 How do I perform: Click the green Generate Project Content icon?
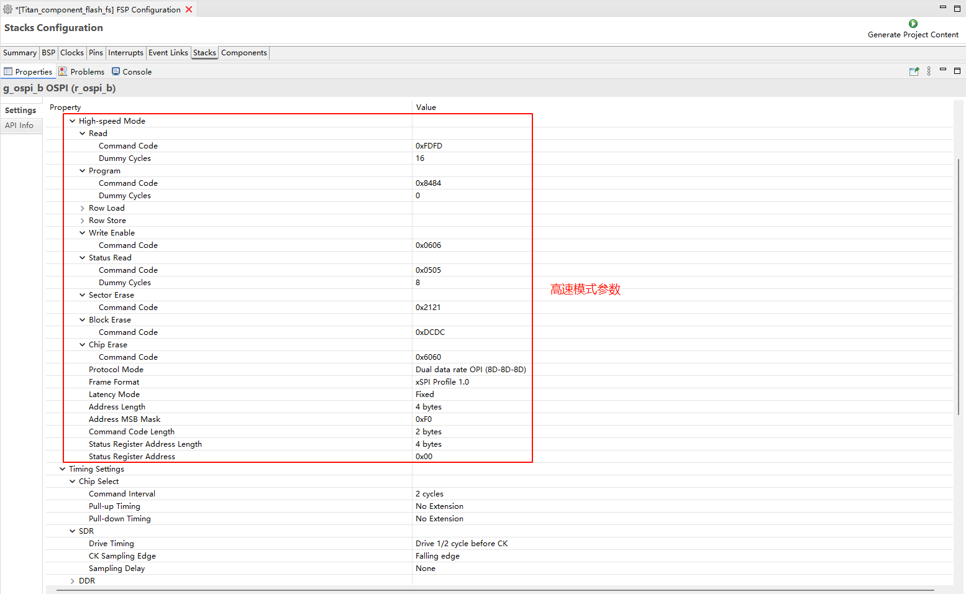[913, 24]
